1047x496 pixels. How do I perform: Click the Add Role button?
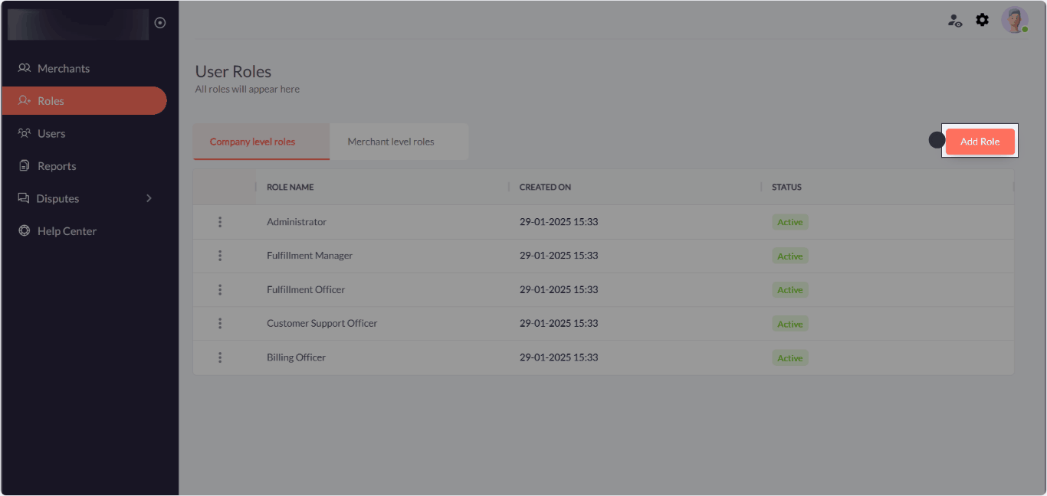(x=980, y=142)
